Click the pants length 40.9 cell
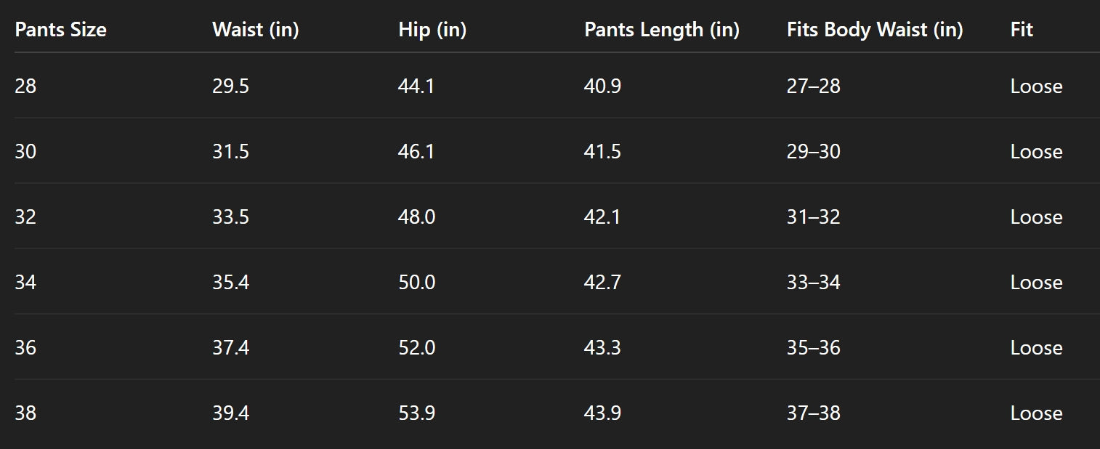The image size is (1100, 449). (x=602, y=86)
